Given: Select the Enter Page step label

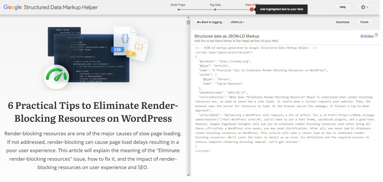Looking at the screenshot, I should (178, 5).
